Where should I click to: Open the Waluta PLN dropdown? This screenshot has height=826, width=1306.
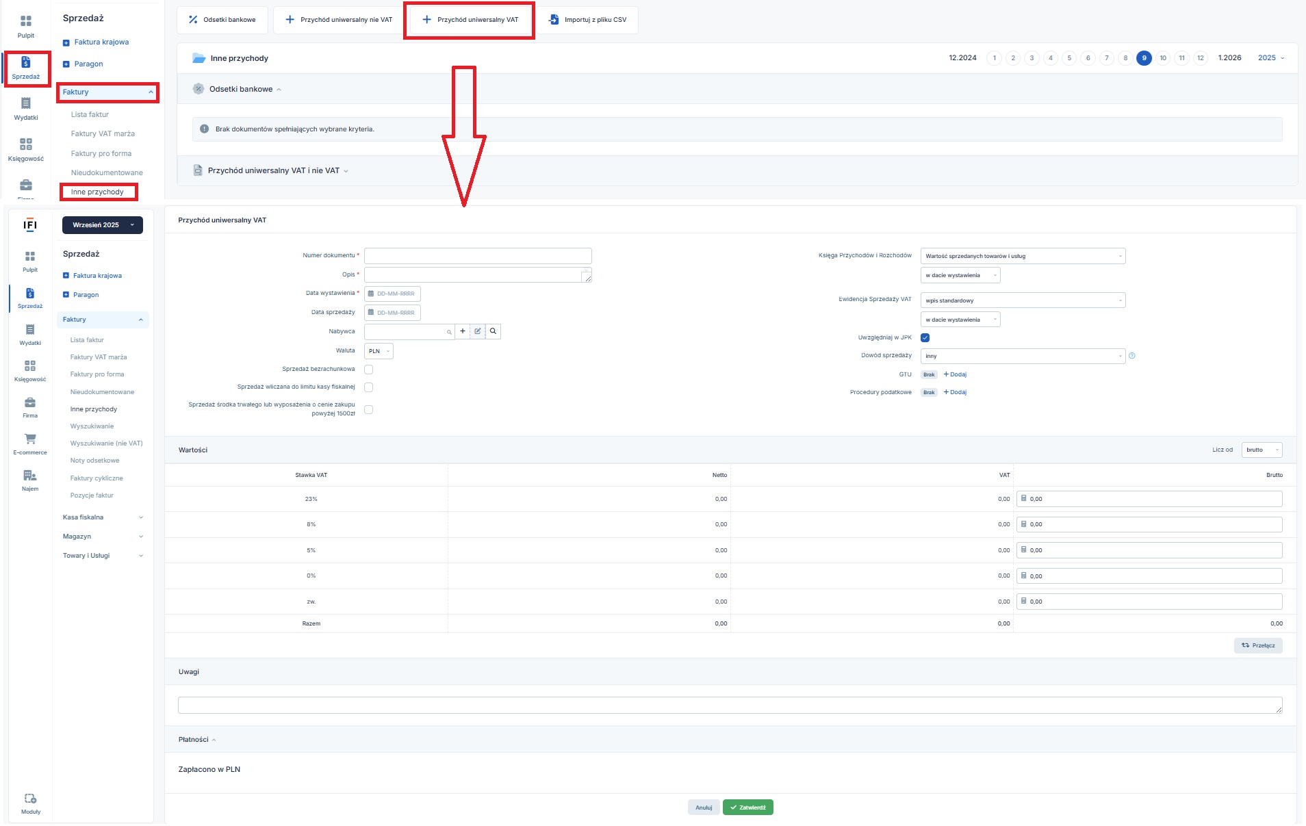pyautogui.click(x=379, y=352)
